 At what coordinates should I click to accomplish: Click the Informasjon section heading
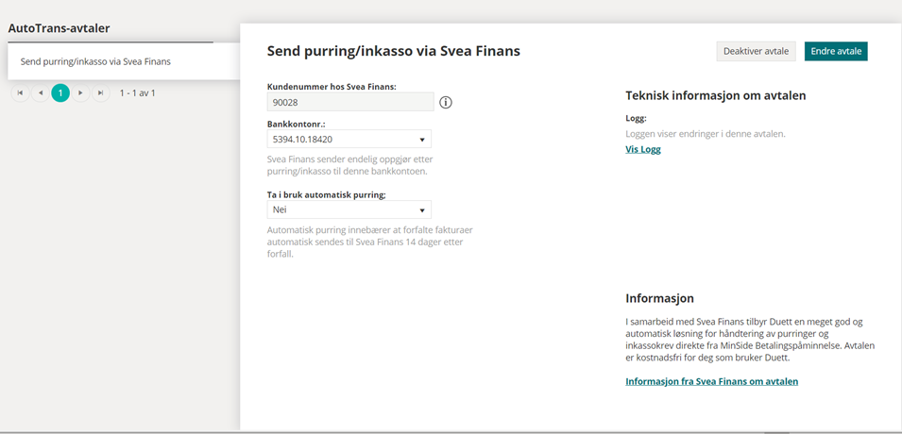tap(659, 298)
